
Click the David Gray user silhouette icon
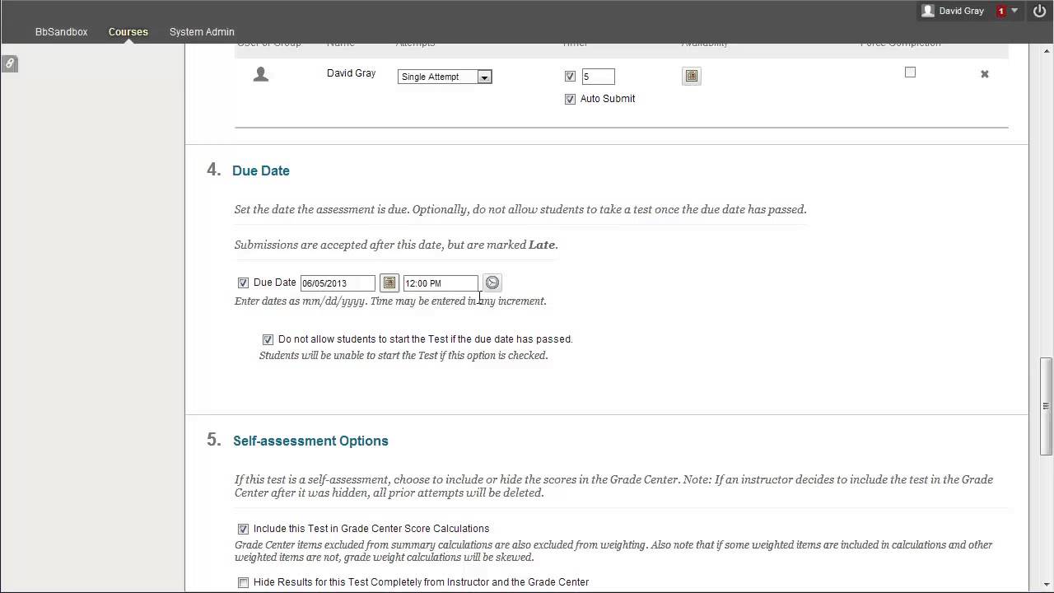click(x=261, y=75)
